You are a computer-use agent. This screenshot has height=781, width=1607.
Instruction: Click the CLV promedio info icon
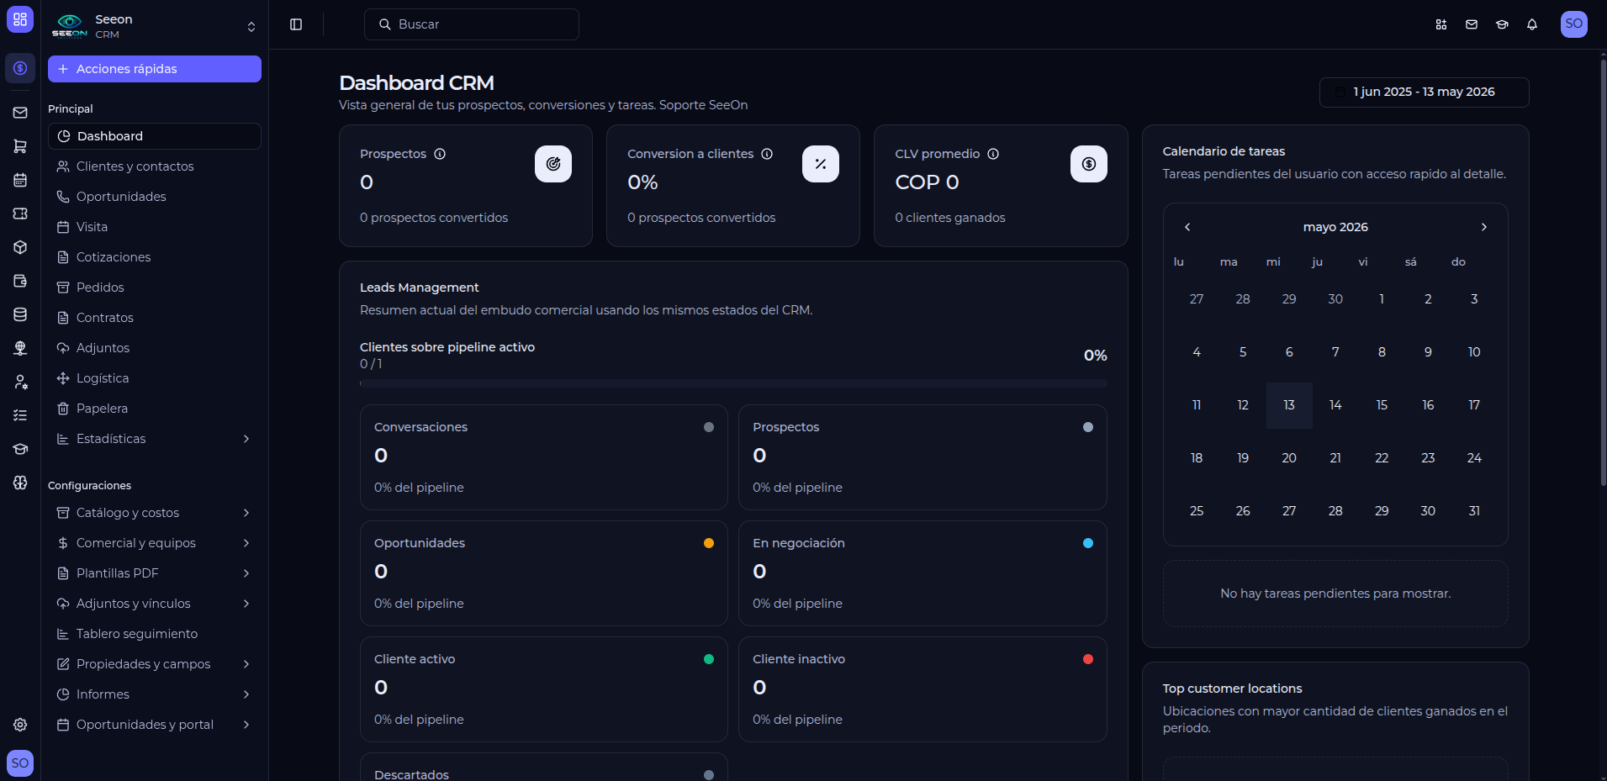tap(993, 154)
